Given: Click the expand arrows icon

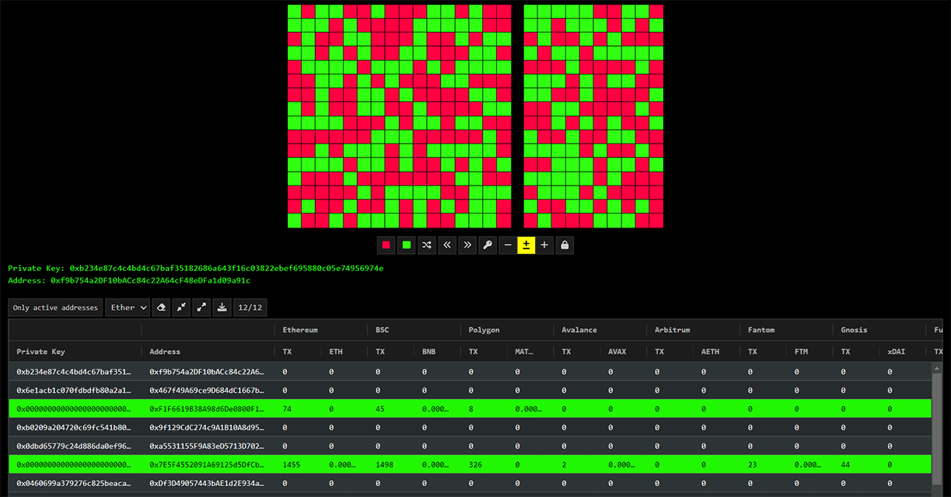Looking at the screenshot, I should tap(202, 308).
